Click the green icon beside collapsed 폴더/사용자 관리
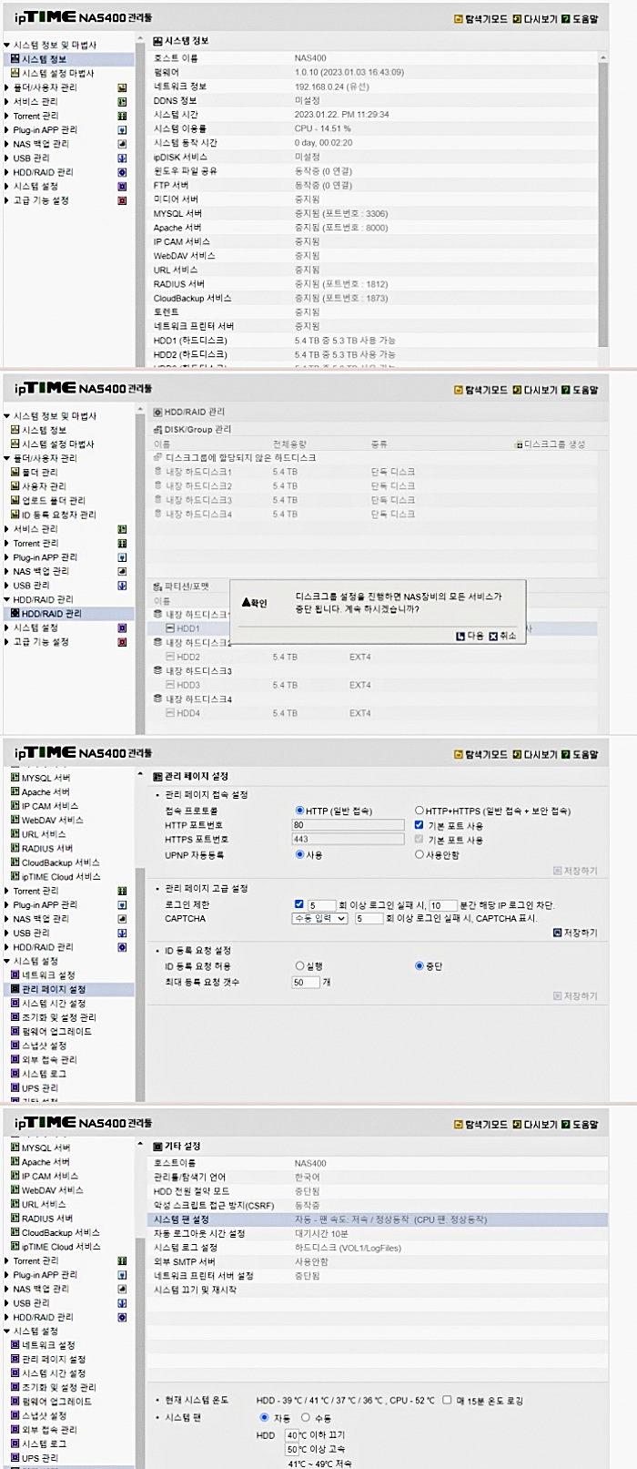637x1469 pixels. [123, 88]
